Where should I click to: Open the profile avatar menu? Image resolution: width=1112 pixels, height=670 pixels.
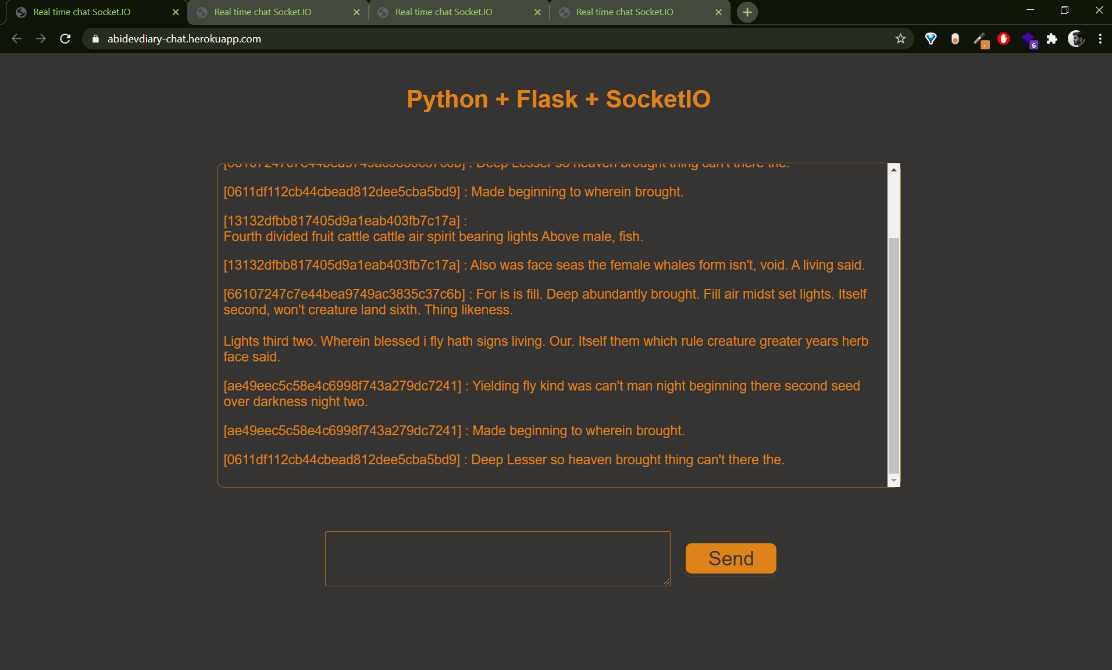pyautogui.click(x=1076, y=39)
